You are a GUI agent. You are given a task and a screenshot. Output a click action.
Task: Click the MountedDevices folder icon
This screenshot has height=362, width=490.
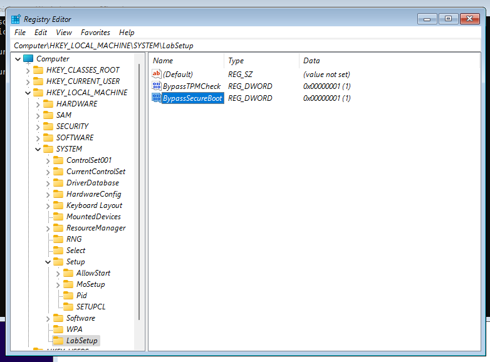click(x=58, y=217)
